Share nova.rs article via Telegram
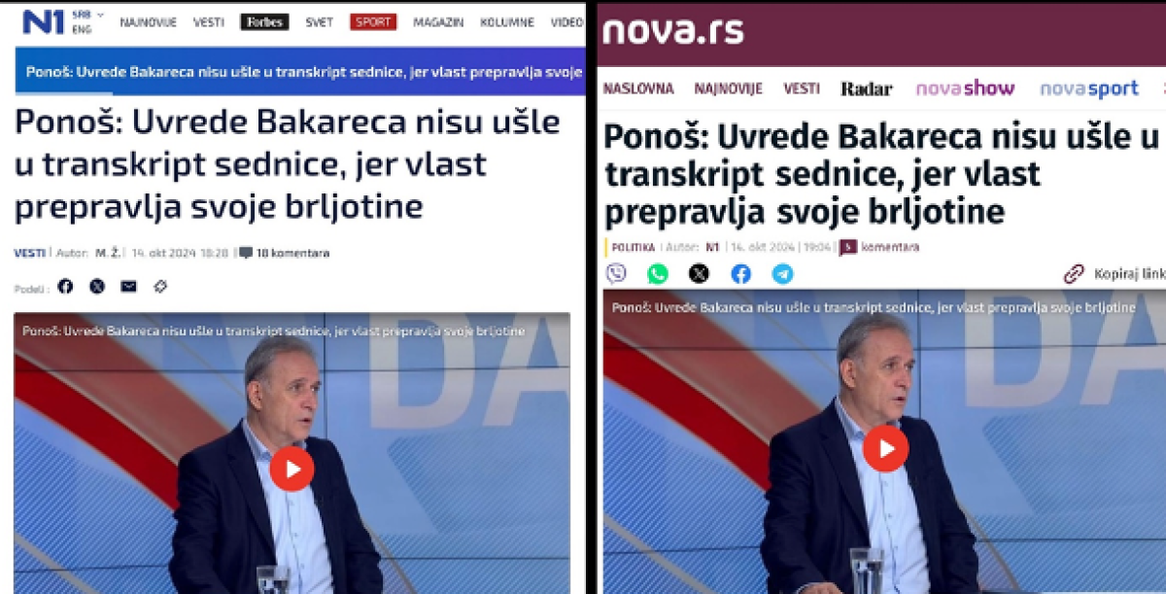 coord(782,273)
